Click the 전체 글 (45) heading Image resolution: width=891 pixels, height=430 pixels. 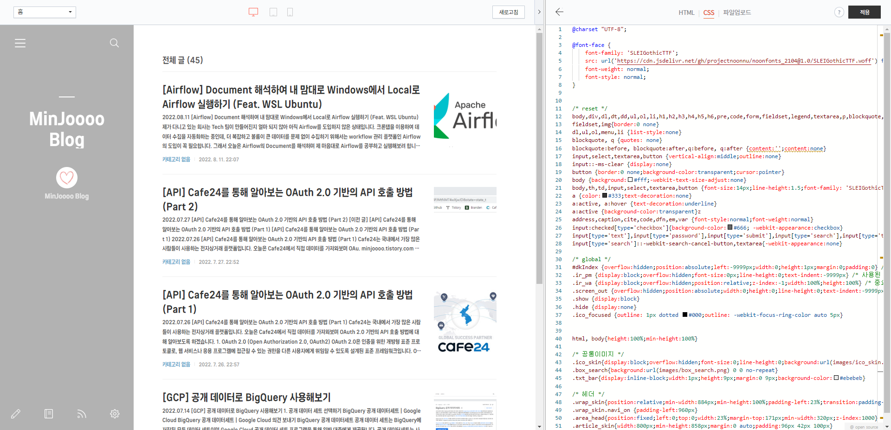(x=182, y=60)
